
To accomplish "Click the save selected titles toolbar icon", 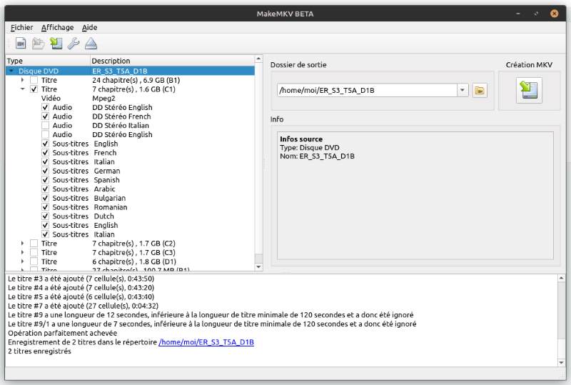I will click(x=56, y=44).
